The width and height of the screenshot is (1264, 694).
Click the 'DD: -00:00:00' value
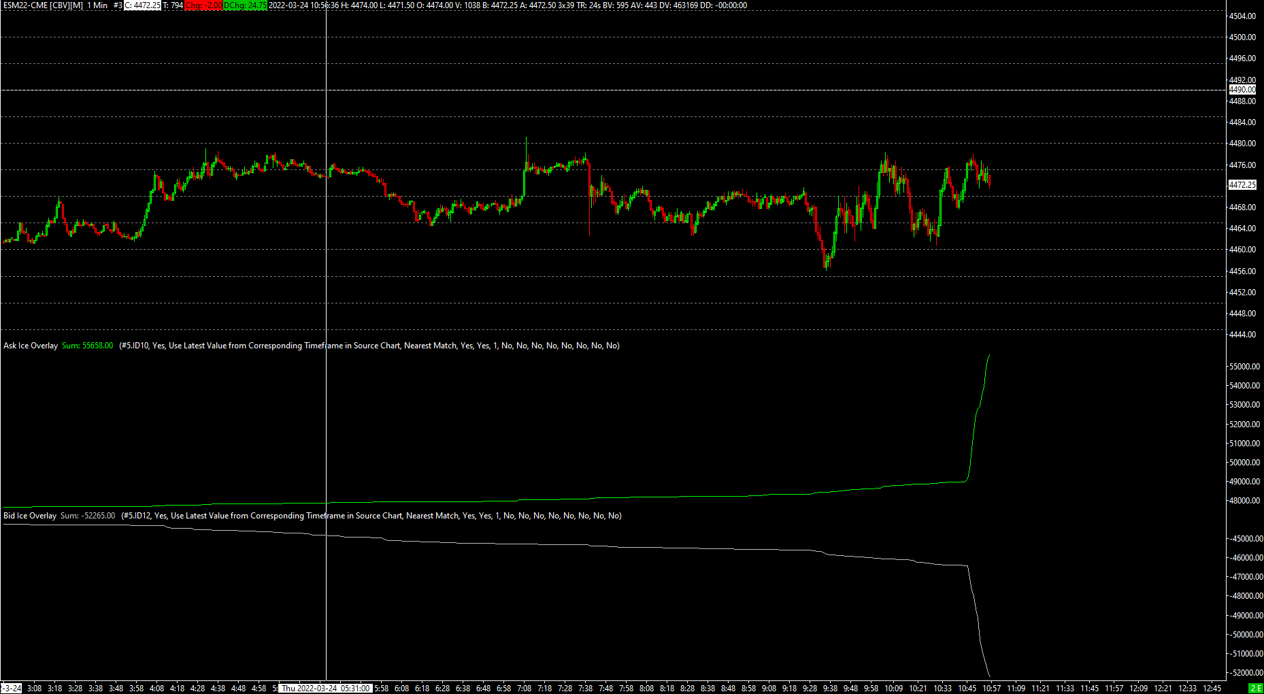click(x=731, y=5)
